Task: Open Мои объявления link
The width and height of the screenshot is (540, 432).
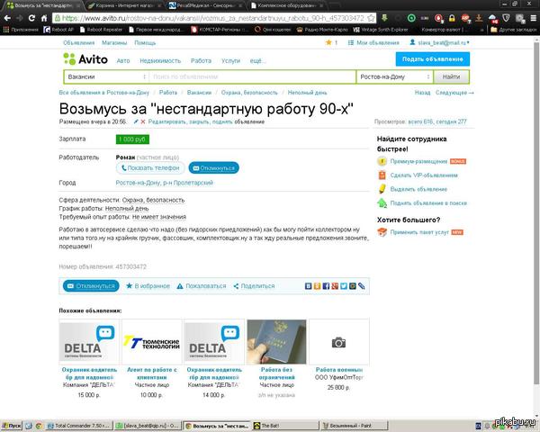Action: (374, 42)
